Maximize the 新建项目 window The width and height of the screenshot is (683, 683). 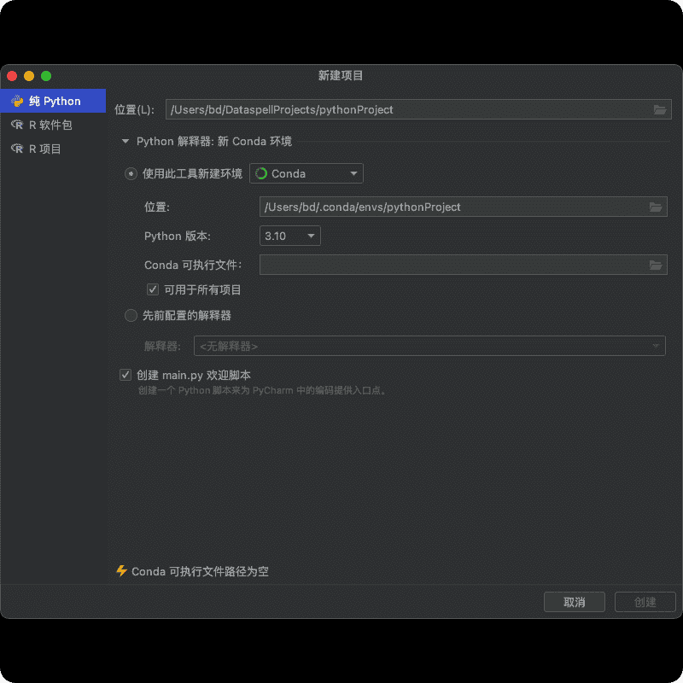[46, 76]
